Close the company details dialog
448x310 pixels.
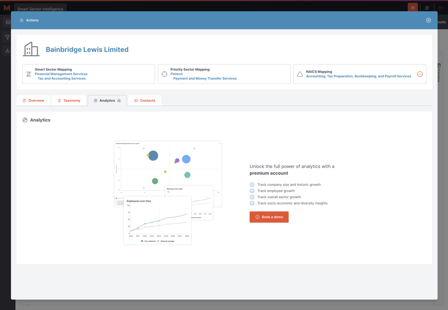[428, 20]
